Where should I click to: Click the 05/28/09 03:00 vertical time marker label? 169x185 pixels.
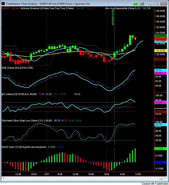click(x=113, y=17)
